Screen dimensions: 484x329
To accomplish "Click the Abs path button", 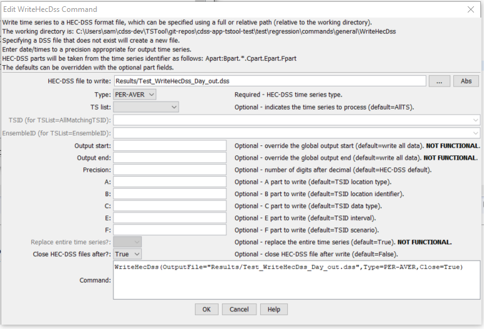I will point(466,81).
